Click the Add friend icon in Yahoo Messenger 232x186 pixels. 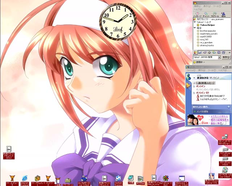(x=223, y=15)
